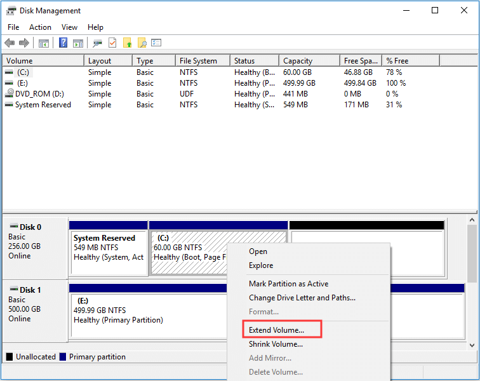Open Help via blue question mark icon
Viewport: 480px width, 381px height.
click(63, 43)
